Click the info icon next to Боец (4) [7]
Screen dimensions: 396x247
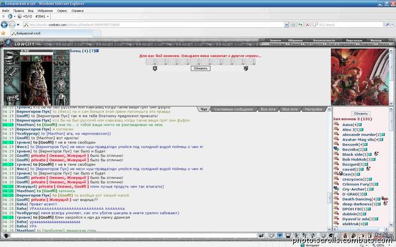(97, 51)
